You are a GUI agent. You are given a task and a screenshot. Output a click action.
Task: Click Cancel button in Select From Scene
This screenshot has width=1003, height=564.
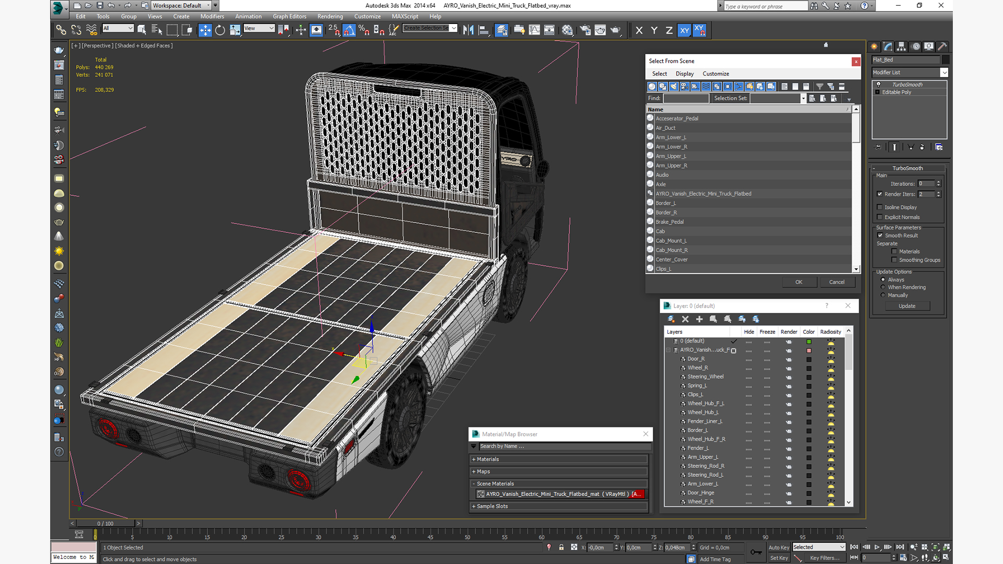(836, 281)
